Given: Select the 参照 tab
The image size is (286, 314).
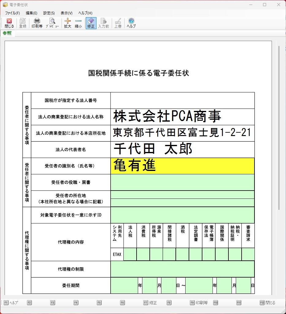Looking at the screenshot, I should pos(7,33).
